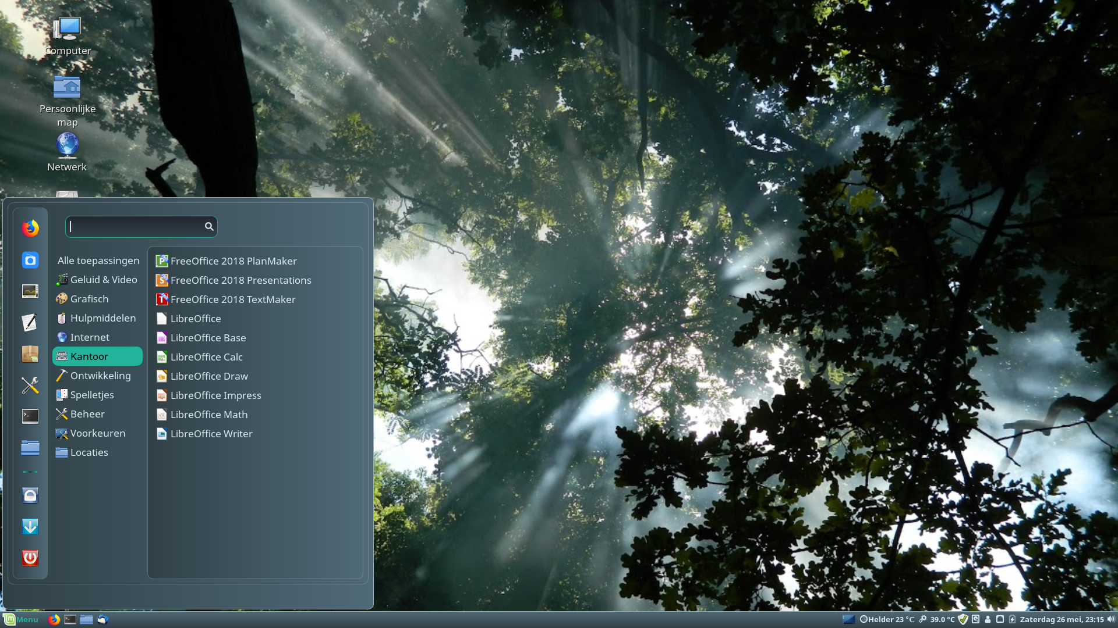This screenshot has height=628, width=1118.
Task: Open the system monitor favorite in the menu
Action: coord(30,291)
